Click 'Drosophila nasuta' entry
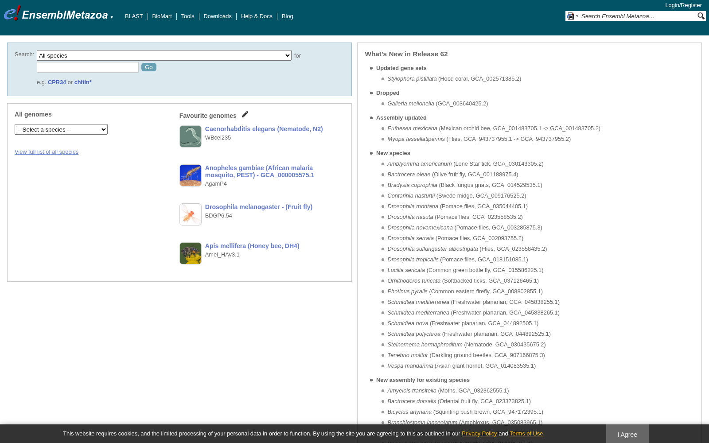 click(x=455, y=217)
